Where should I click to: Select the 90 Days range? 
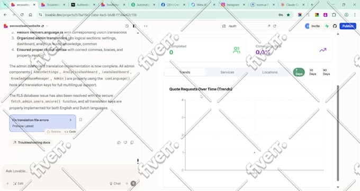pos(326,72)
